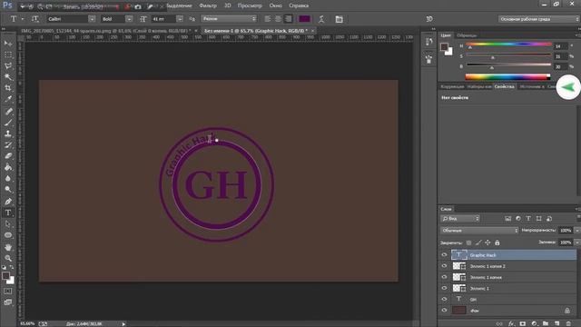Screen dimensions: 581x327
Task: Select the Path Selection tool
Action: click(8, 224)
